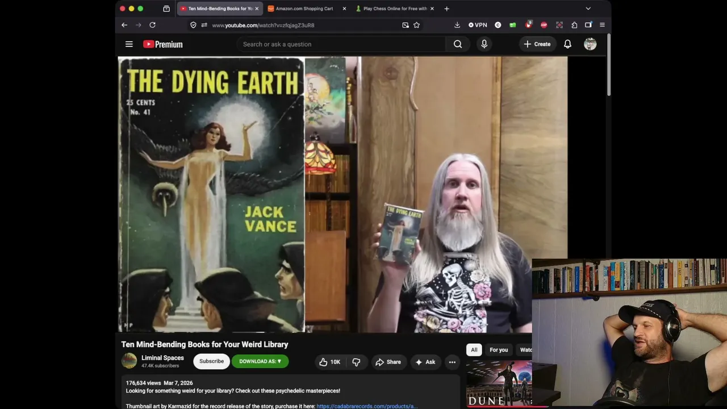727x409 pixels.
Task: Select the For you filter chip
Action: 499,350
